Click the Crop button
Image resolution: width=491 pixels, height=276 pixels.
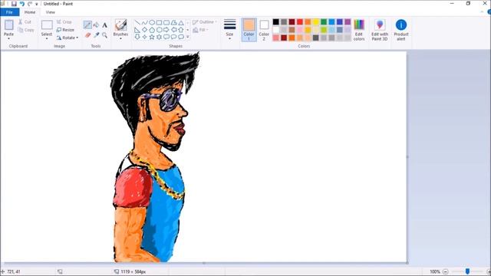tap(64, 22)
